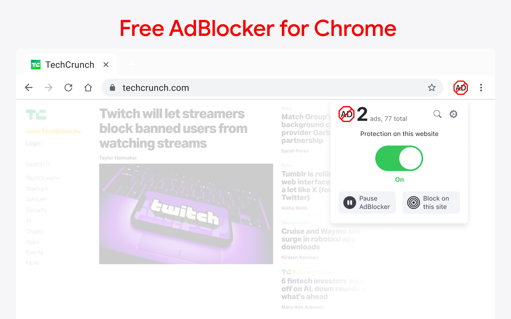511x319 pixels.
Task: Open AdBlocker settings gear
Action: tap(454, 114)
